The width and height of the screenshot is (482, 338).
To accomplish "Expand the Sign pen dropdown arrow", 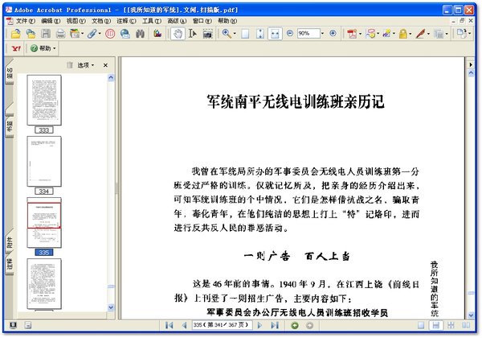I will point(428,34).
